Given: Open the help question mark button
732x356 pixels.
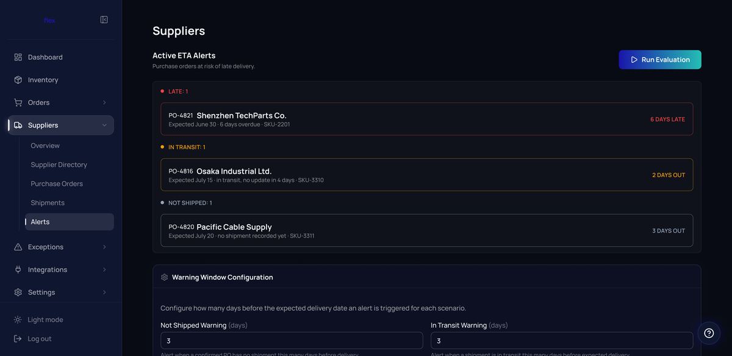Looking at the screenshot, I should click(709, 333).
